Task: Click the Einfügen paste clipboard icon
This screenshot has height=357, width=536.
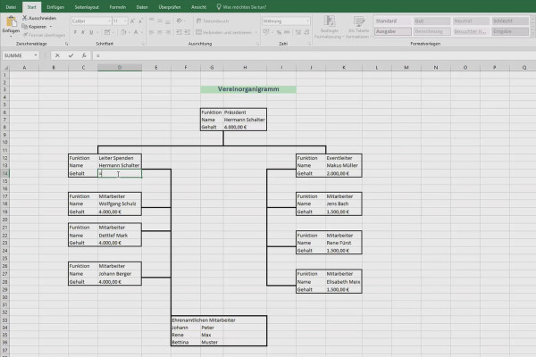Action: coord(11,21)
